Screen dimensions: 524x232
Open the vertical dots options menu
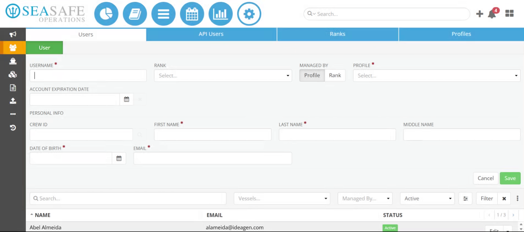click(x=517, y=199)
